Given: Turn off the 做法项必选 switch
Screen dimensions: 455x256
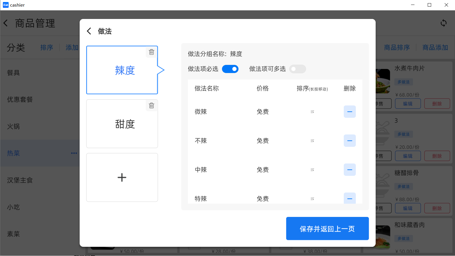Looking at the screenshot, I should (230, 69).
